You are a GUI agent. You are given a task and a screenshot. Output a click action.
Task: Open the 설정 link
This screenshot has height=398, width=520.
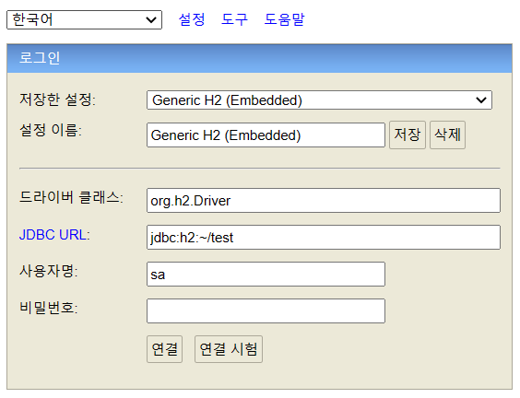192,19
